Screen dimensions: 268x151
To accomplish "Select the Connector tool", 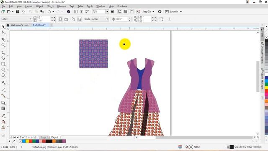I will (x=3, y=96).
